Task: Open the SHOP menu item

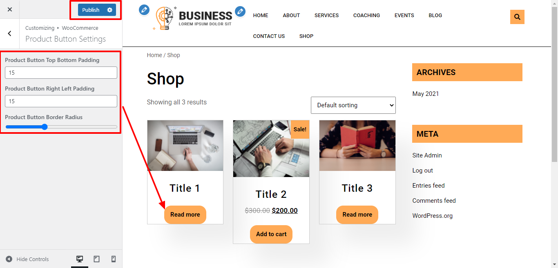Action: pyautogui.click(x=306, y=36)
